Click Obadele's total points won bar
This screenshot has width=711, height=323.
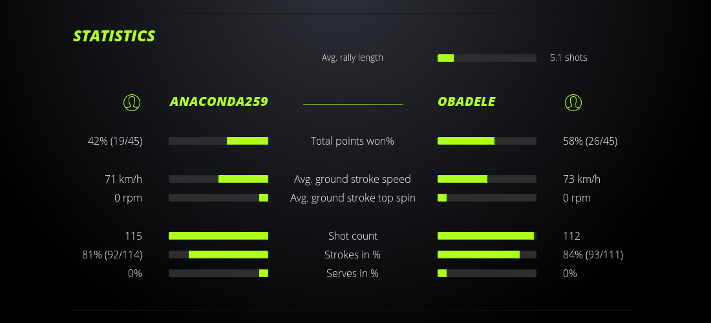(x=487, y=141)
